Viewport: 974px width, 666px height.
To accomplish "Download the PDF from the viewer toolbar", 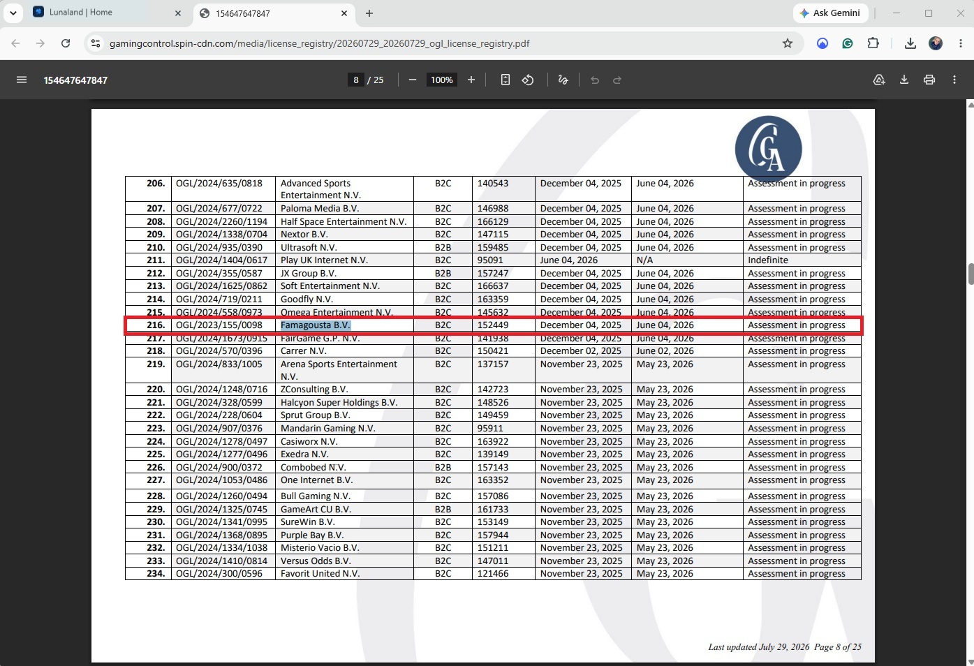I will [904, 80].
